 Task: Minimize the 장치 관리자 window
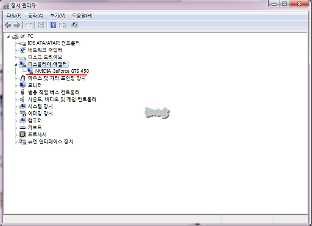274,3
